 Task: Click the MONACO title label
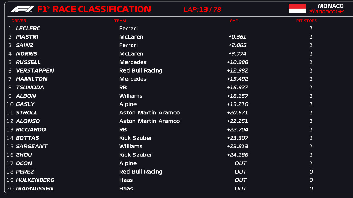(x=330, y=6)
